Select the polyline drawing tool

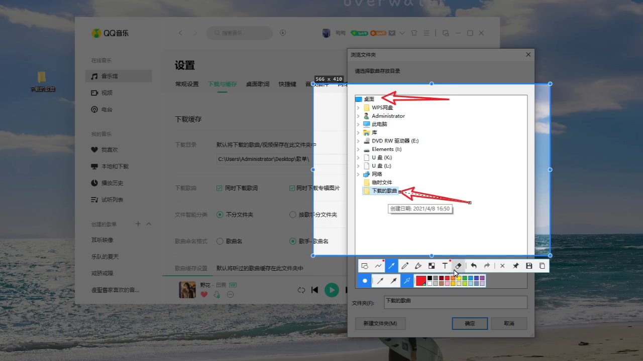378,266
